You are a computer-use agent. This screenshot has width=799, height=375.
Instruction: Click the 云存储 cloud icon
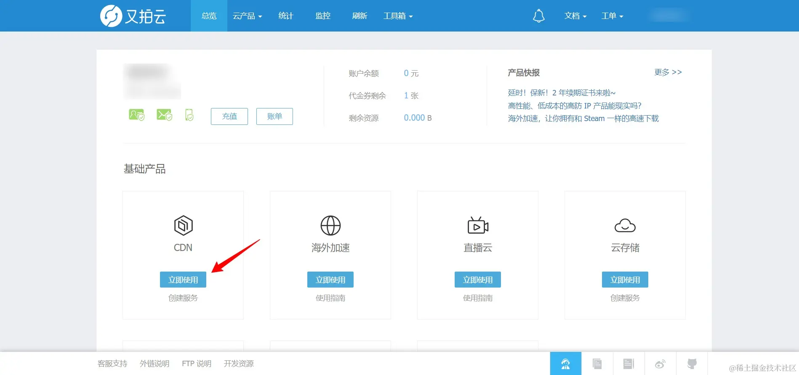click(x=625, y=226)
